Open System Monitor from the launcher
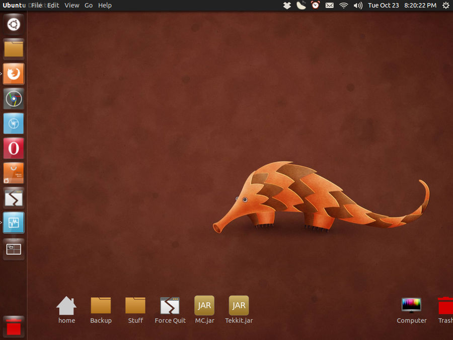The width and height of the screenshot is (453, 340). coord(14,223)
